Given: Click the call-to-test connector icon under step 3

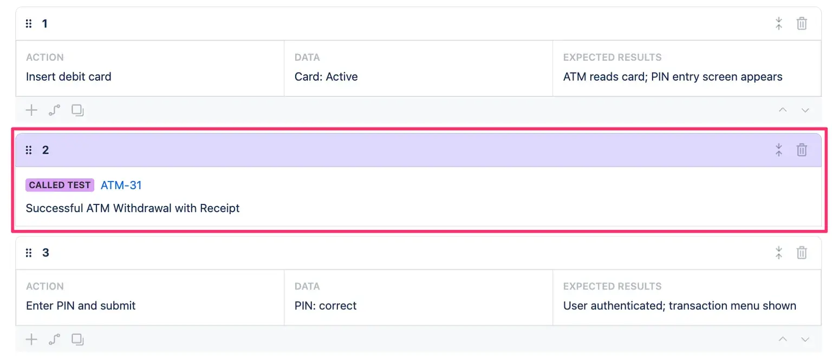Looking at the screenshot, I should (54, 339).
